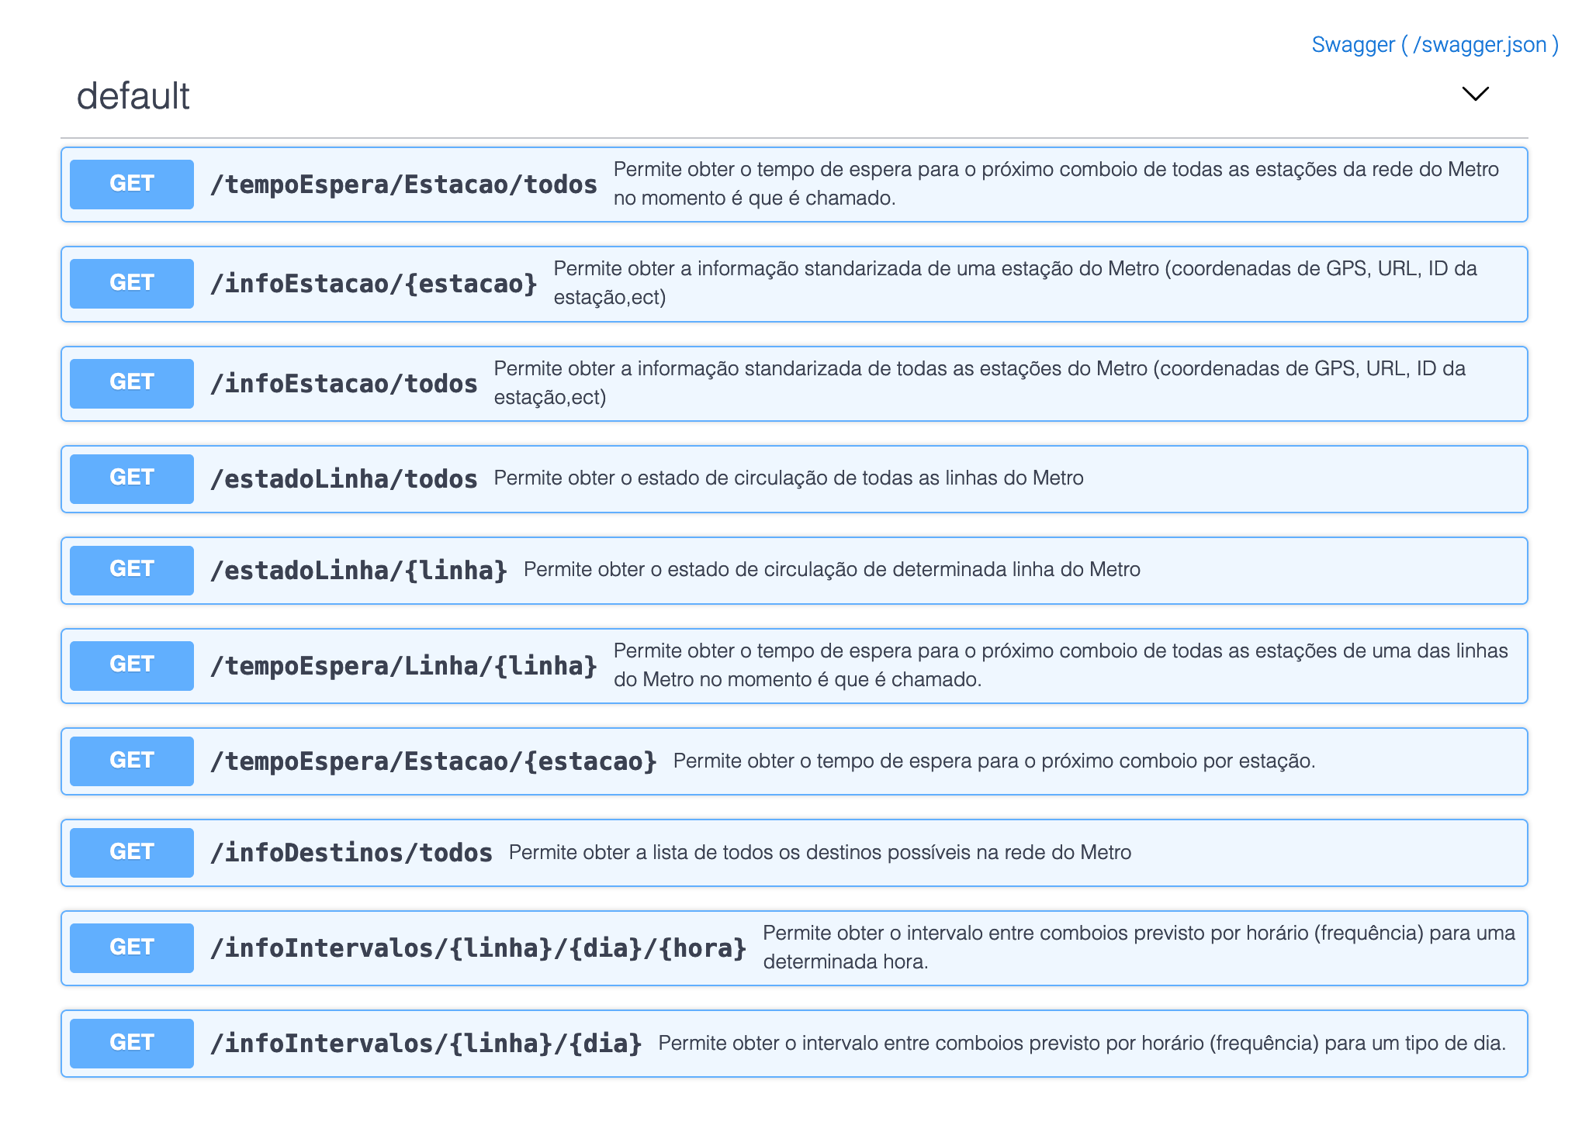Click GET badge for /infoEstacao/{estacao}
Viewport: 1589px width, 1132px height.
tap(132, 284)
